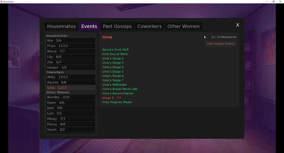Click the Coworkers section header in sidebar

click(55, 72)
